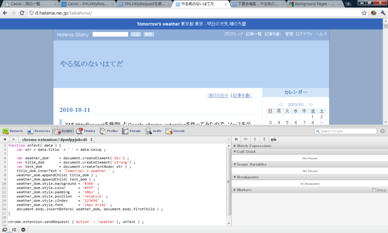Click the 2010/10 calendar month link
The image size is (388, 233).
pos(295,104)
